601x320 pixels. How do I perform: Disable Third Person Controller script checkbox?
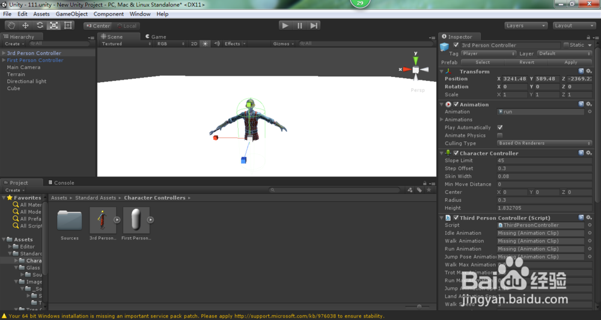[456, 217]
